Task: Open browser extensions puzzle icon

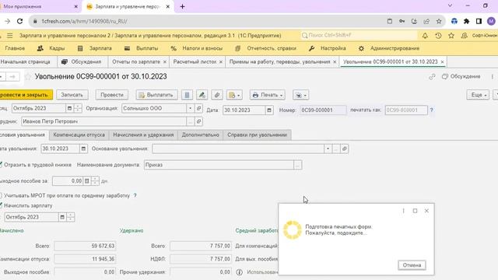Action: point(466,21)
